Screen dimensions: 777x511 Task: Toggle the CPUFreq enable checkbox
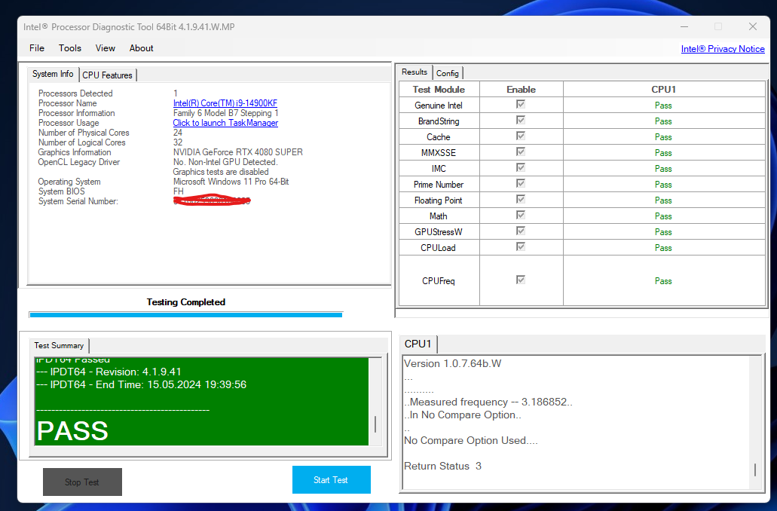[x=520, y=280]
